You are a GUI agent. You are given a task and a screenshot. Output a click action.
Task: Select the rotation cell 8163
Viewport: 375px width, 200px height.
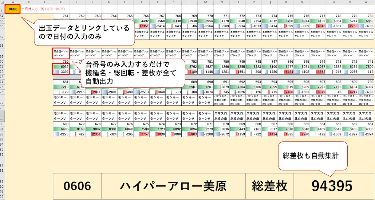tap(77, 129)
